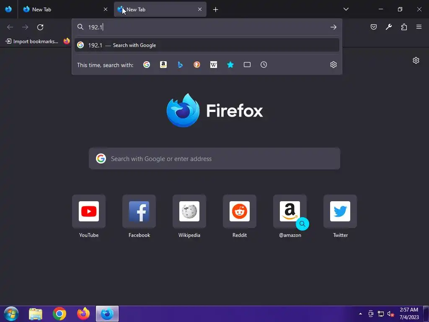This screenshot has height=322, width=429.
Task: Click muted volume tray icon
Action: point(390,314)
